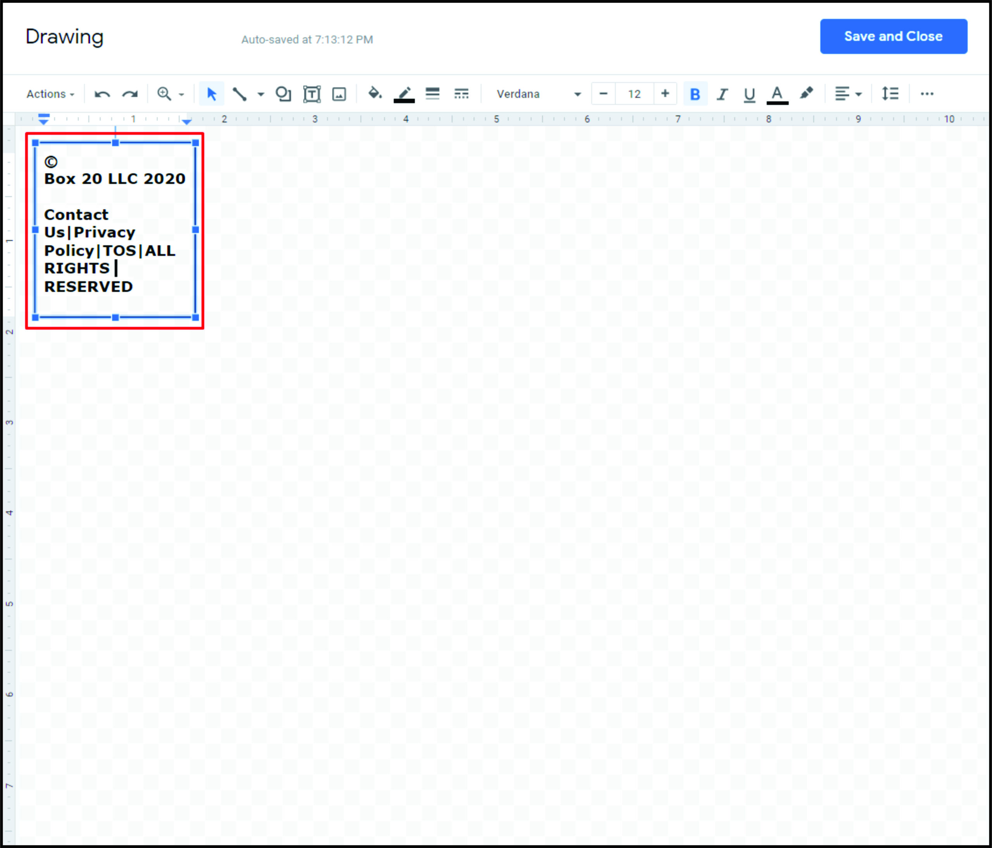Insert an image with Image icon
This screenshot has height=848, width=992.
[x=339, y=94]
